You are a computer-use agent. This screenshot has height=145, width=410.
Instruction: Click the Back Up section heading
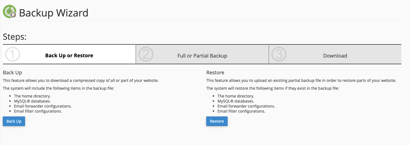point(12,73)
